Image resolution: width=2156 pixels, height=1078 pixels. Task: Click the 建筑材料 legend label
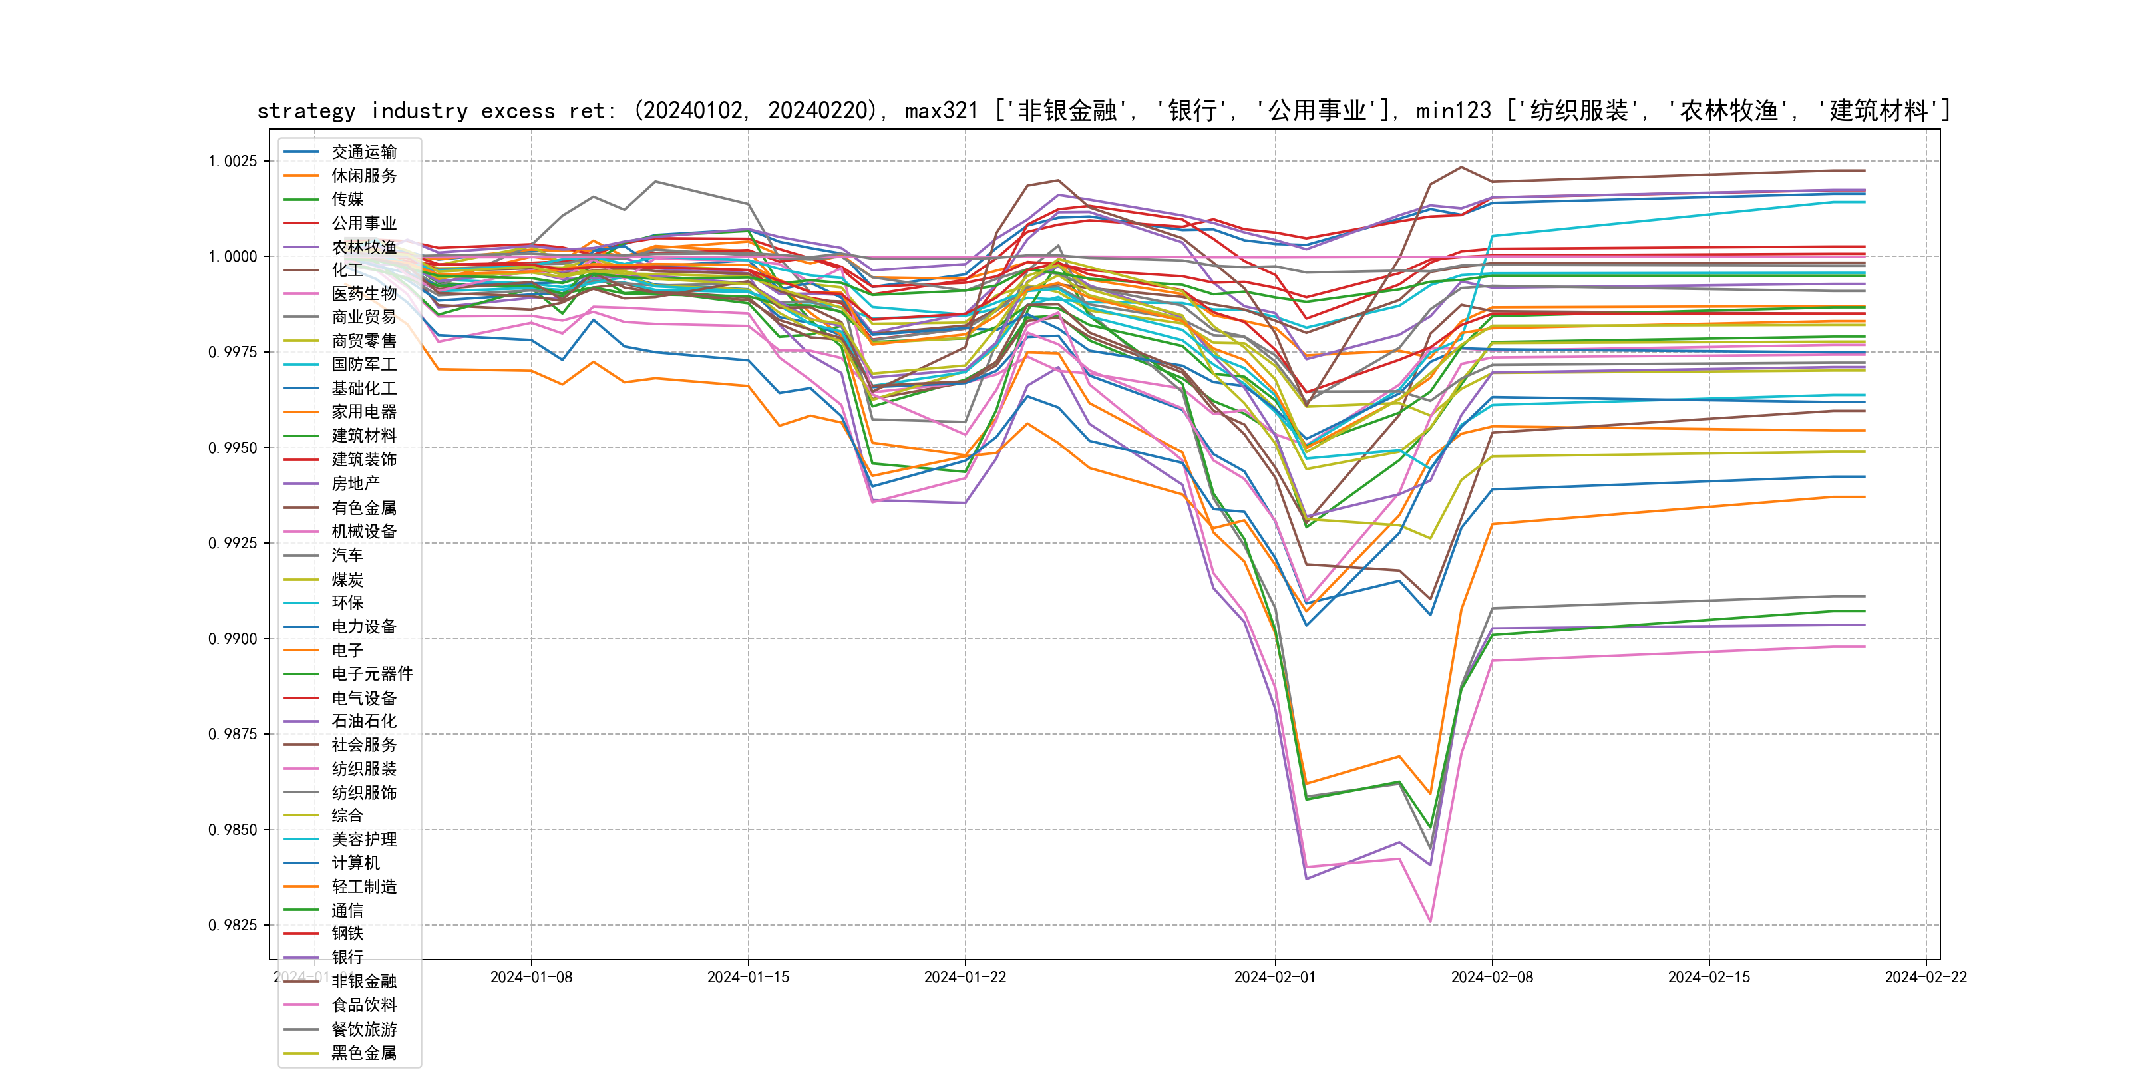coord(363,436)
